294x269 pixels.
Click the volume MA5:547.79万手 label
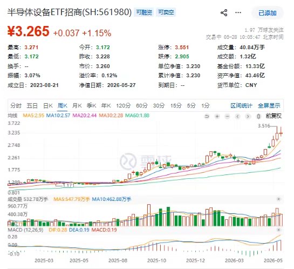(x=72, y=199)
